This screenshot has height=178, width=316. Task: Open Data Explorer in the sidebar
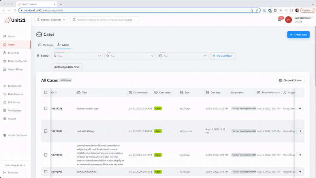point(15,94)
